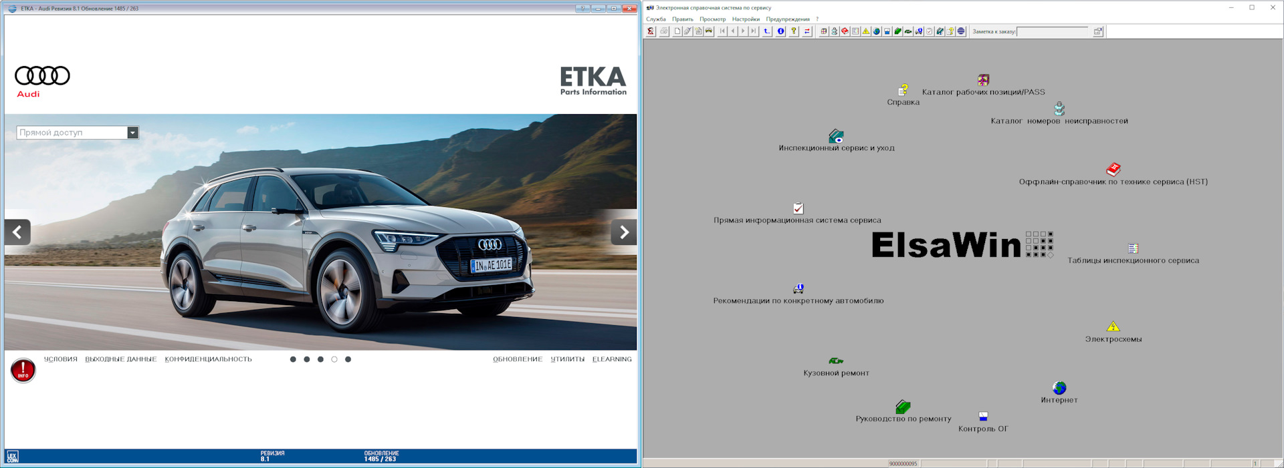Image resolution: width=1284 pixels, height=468 pixels.
Task: Go to next slide in ETKA carousel
Action: pyautogui.click(x=624, y=232)
